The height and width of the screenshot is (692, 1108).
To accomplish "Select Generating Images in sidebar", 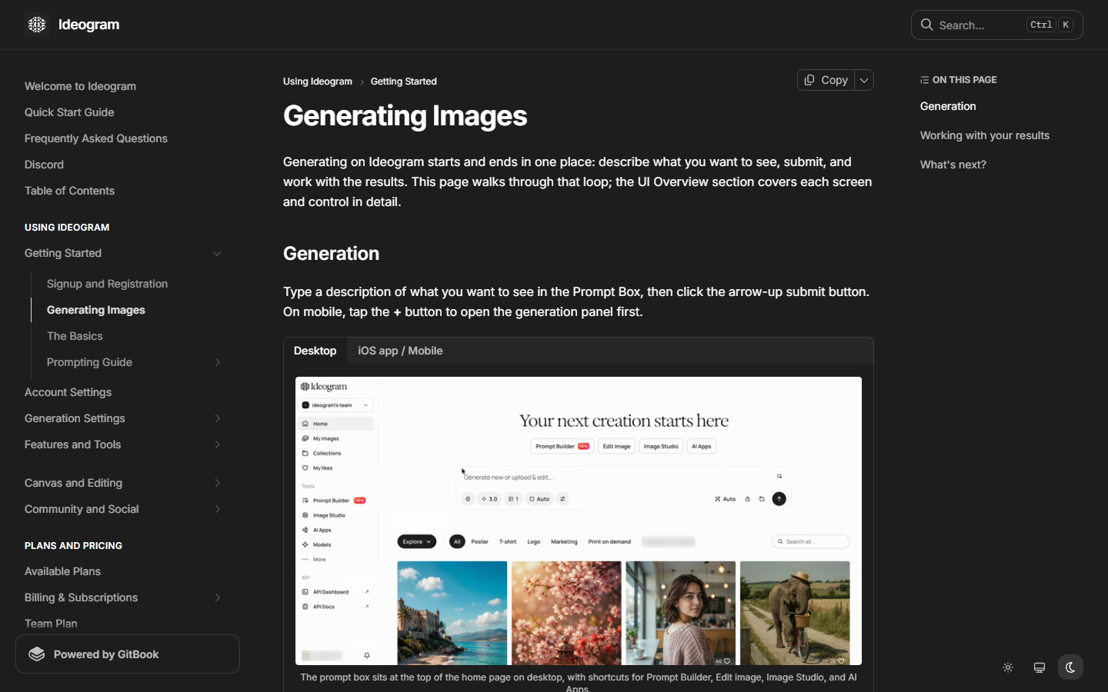I will [96, 310].
